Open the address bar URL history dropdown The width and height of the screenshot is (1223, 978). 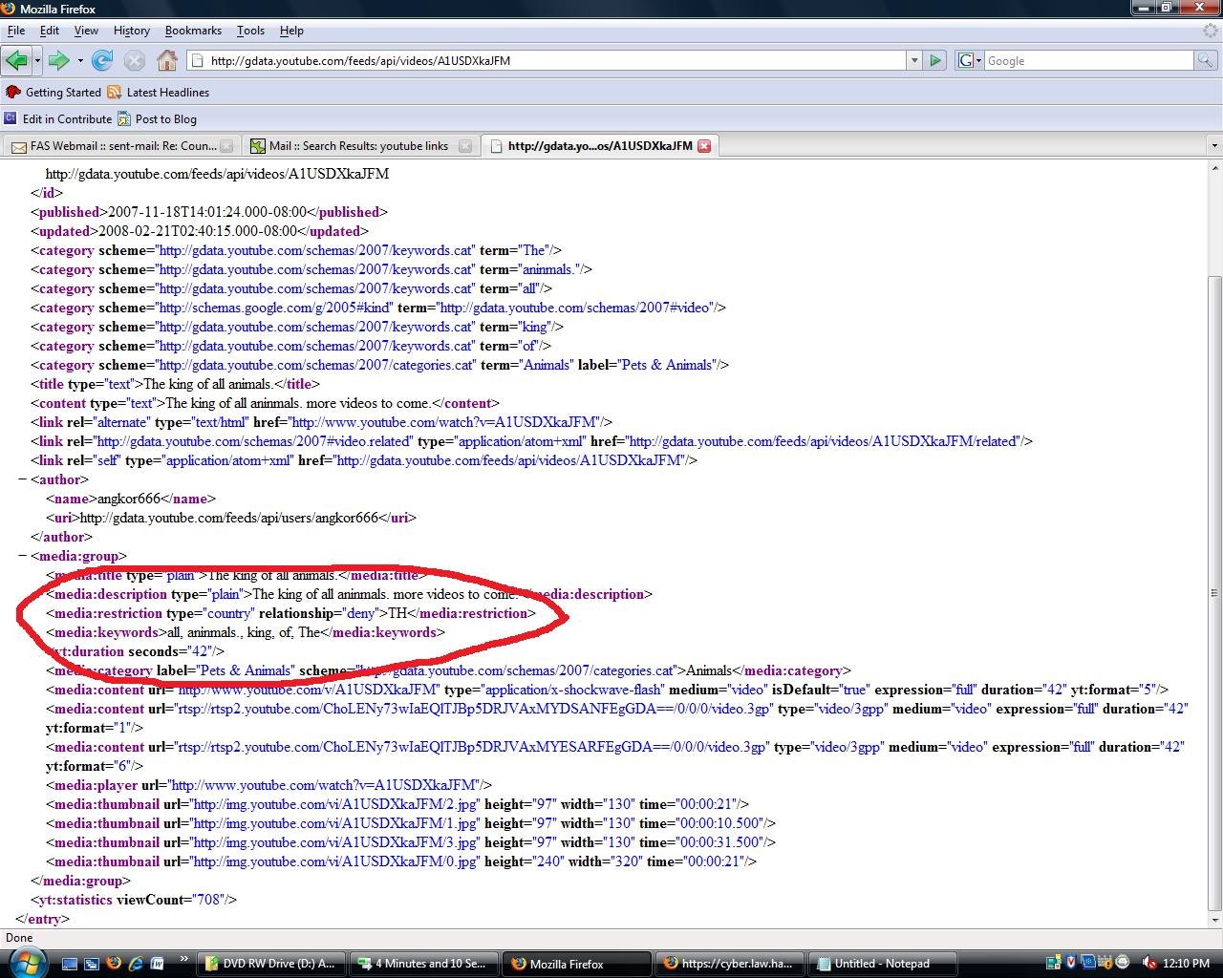(x=914, y=60)
